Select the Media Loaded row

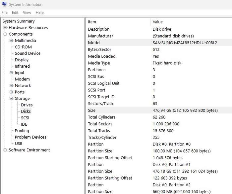[x=160, y=56]
